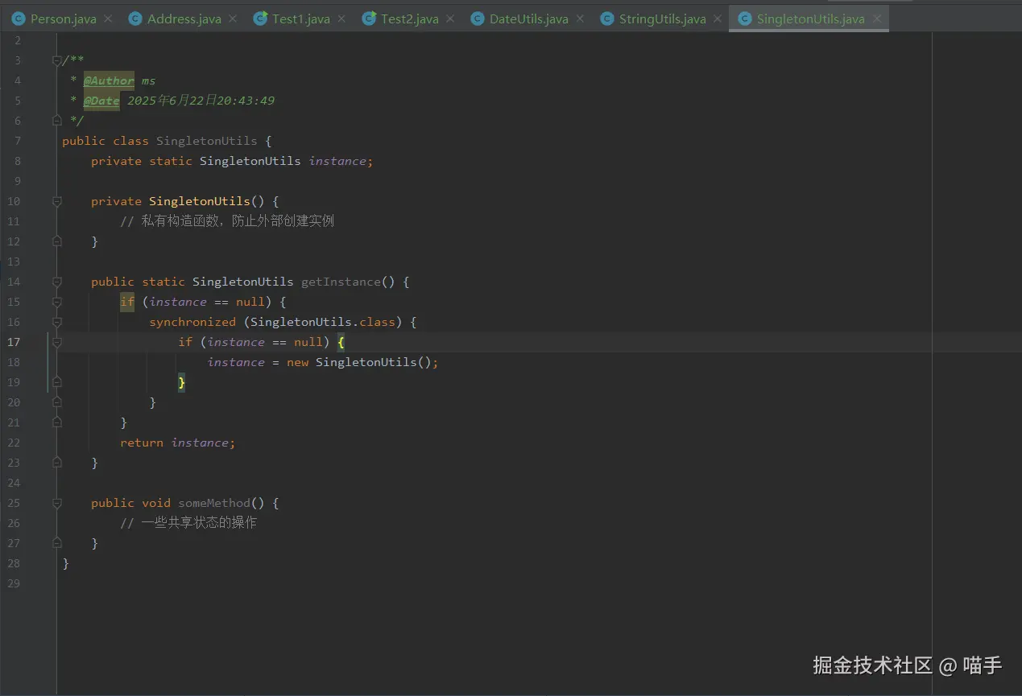This screenshot has width=1022, height=696.
Task: Close the Person.java tab
Action: click(108, 19)
